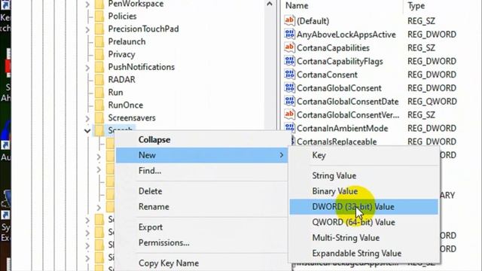Select the Policies key
This screenshot has width=482, height=271.
(x=122, y=17)
